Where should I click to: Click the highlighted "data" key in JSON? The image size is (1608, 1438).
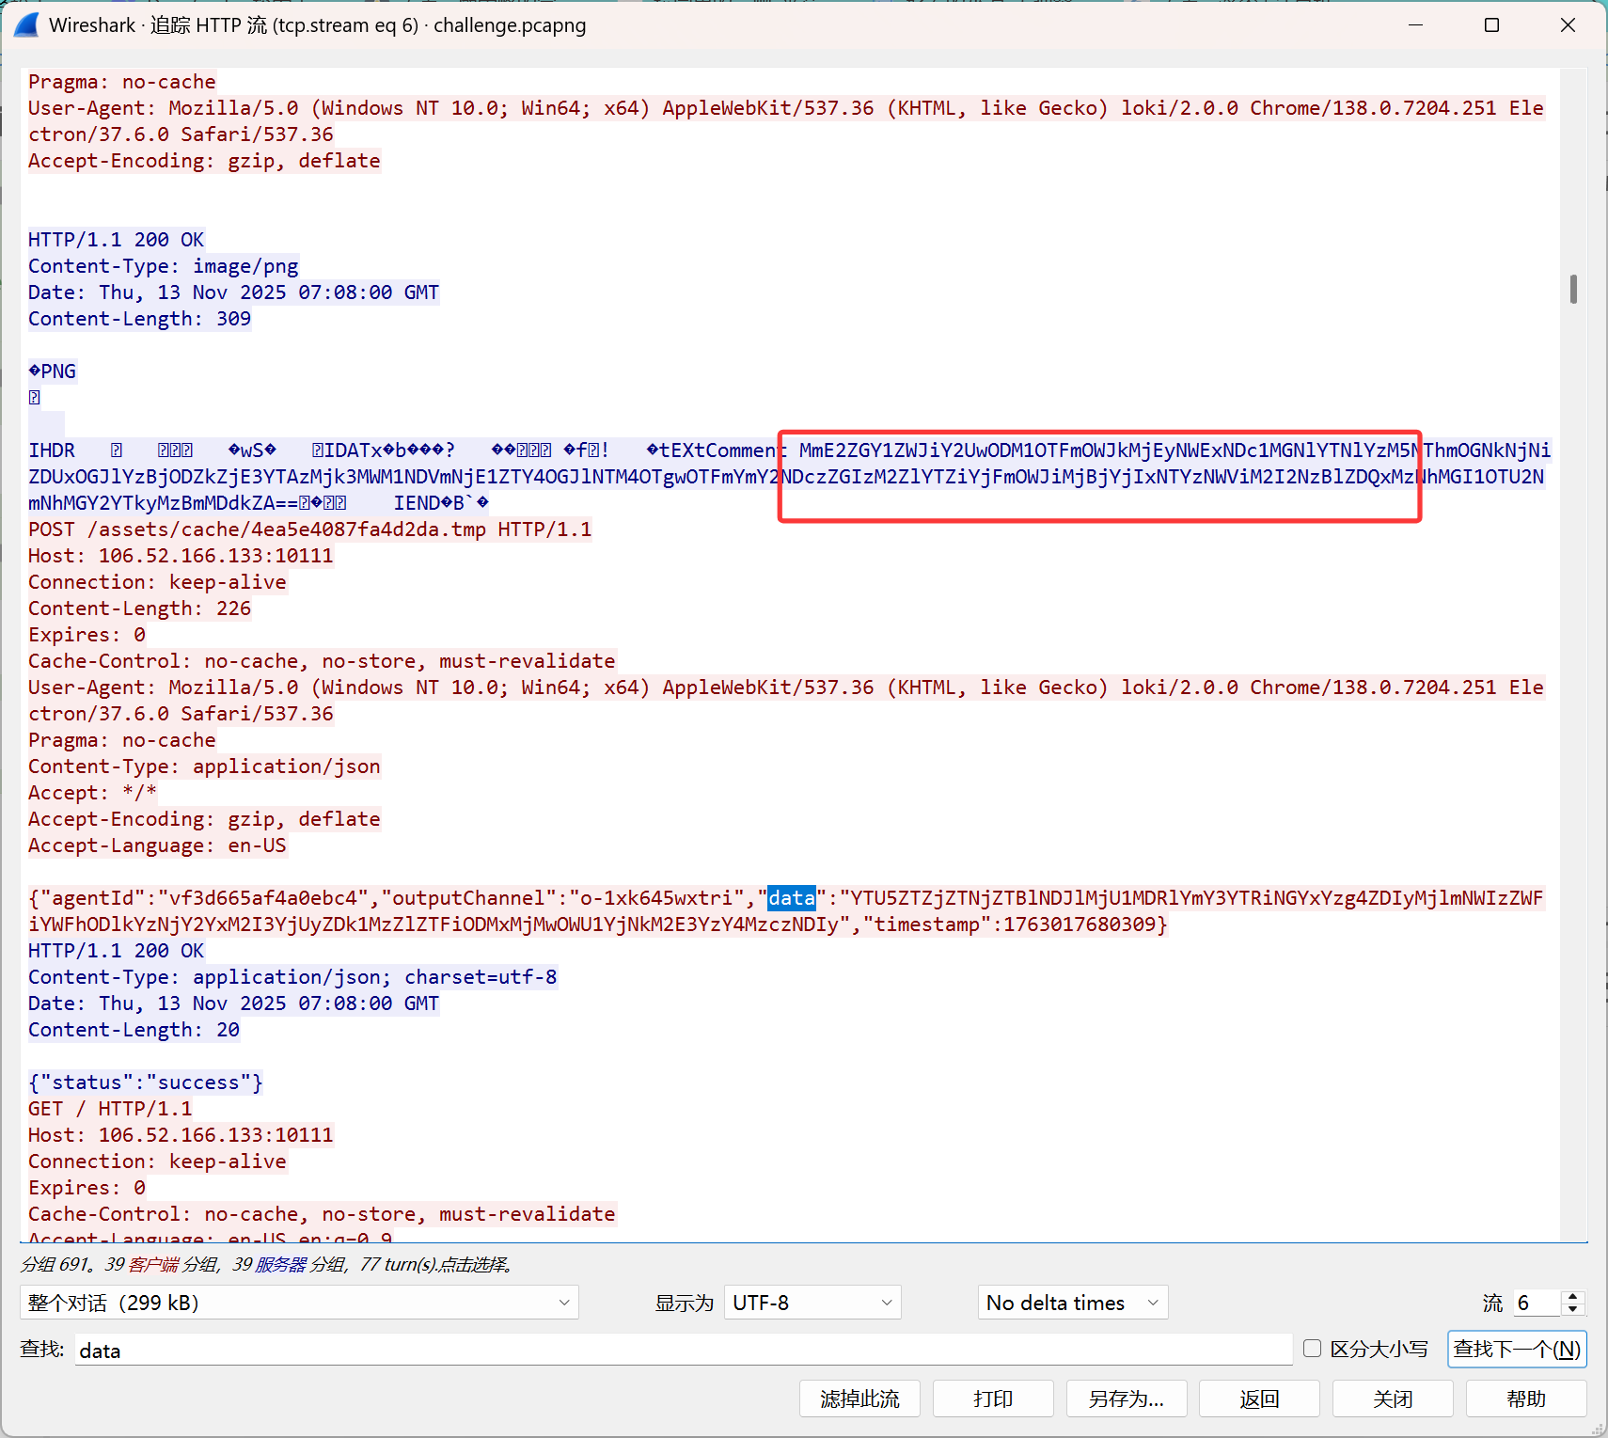792,898
